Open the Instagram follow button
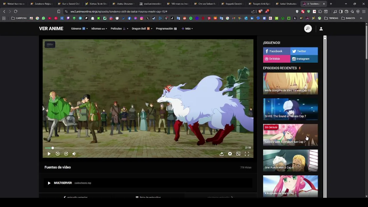 [304, 59]
